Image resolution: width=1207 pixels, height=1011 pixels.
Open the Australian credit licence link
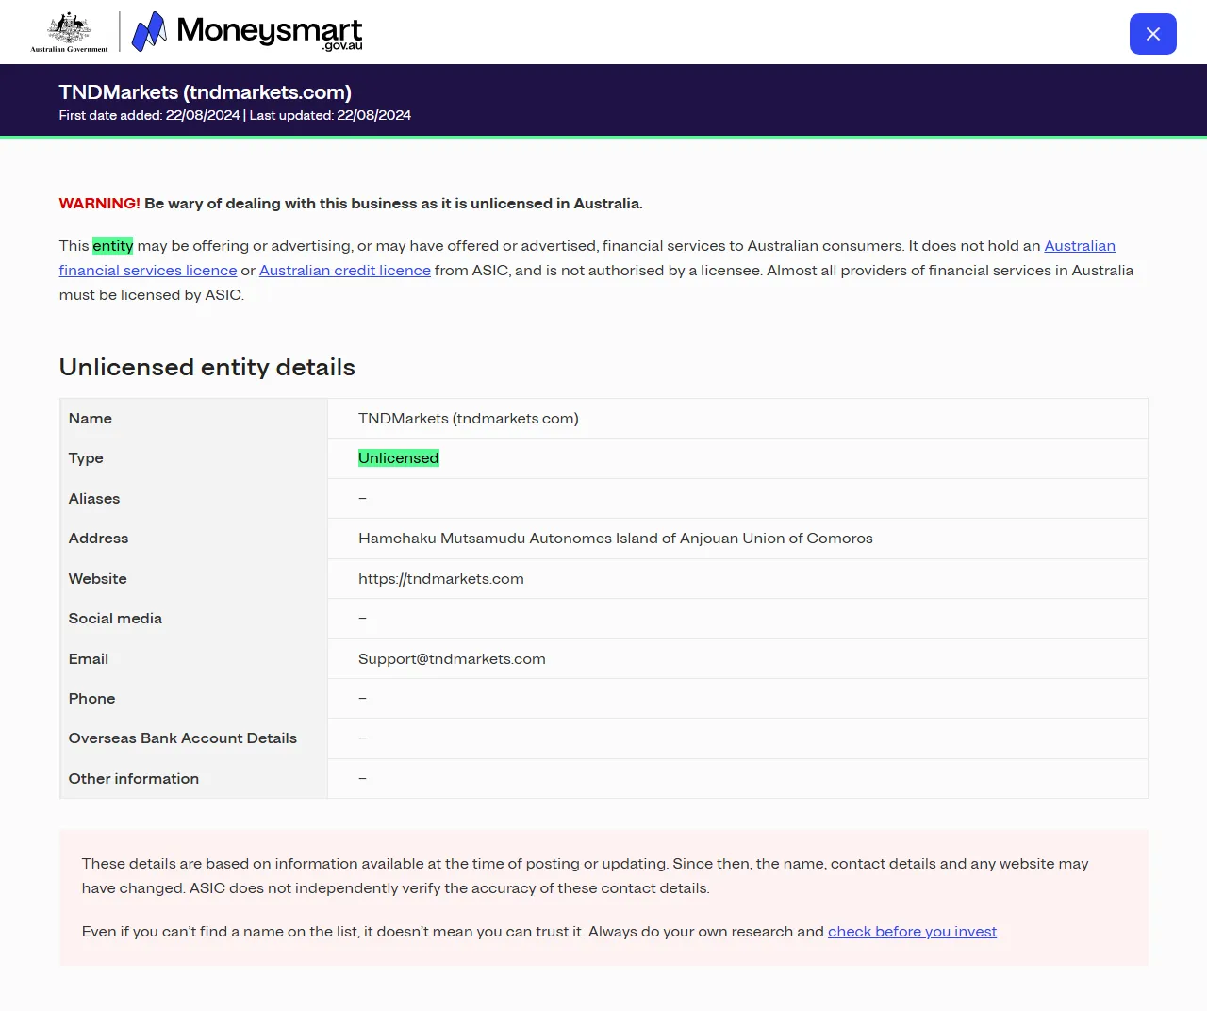tap(345, 271)
